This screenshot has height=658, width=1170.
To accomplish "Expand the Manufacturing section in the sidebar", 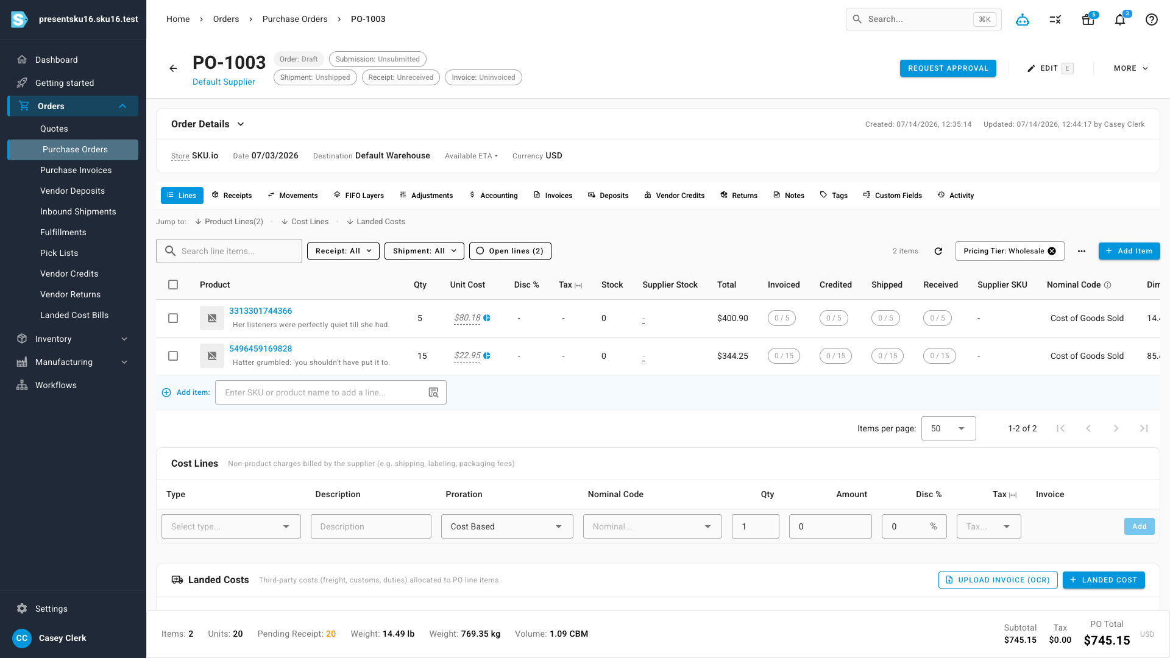I will [124, 362].
